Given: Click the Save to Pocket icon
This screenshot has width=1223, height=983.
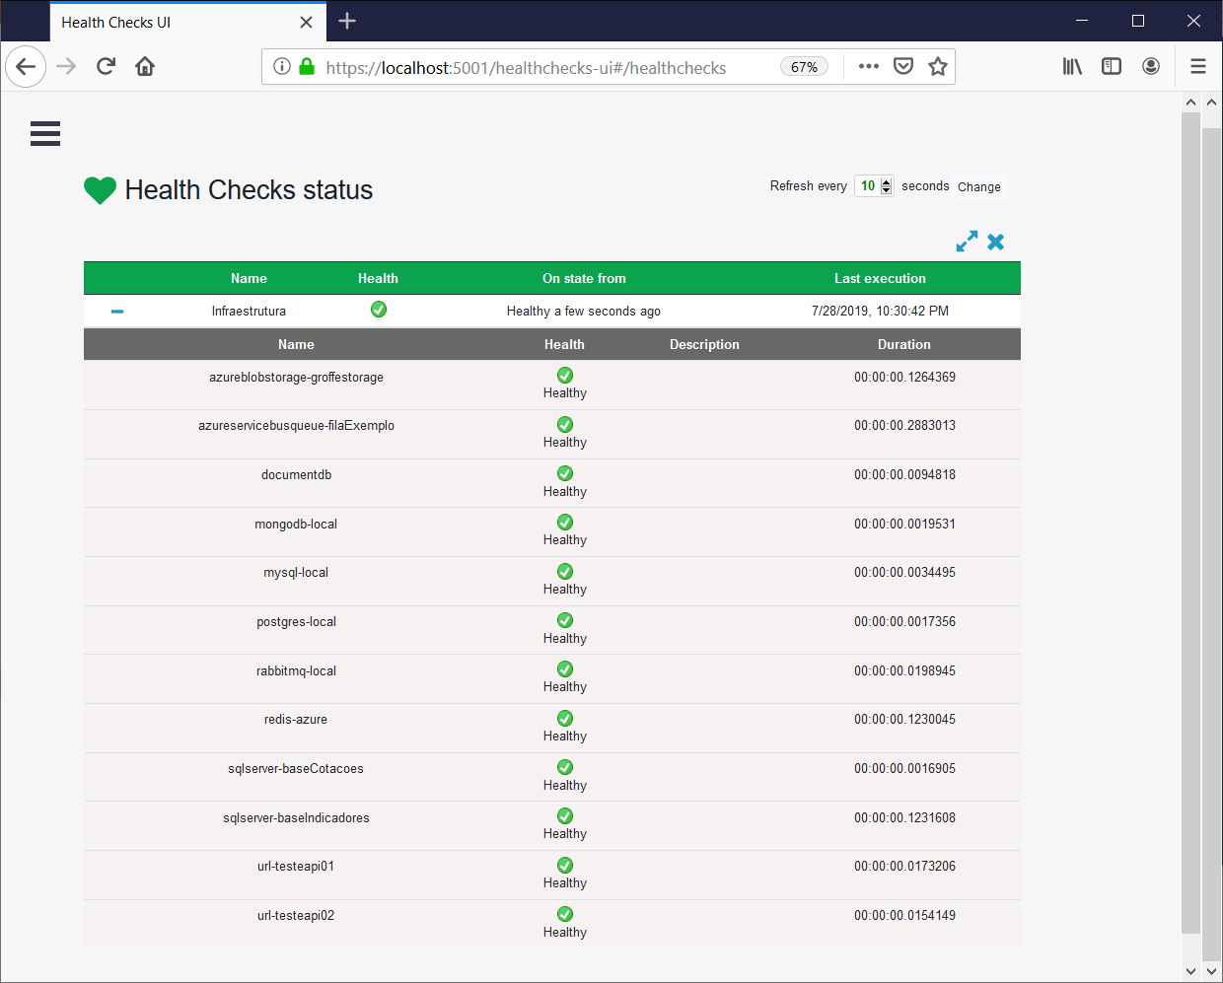Looking at the screenshot, I should coord(902,66).
